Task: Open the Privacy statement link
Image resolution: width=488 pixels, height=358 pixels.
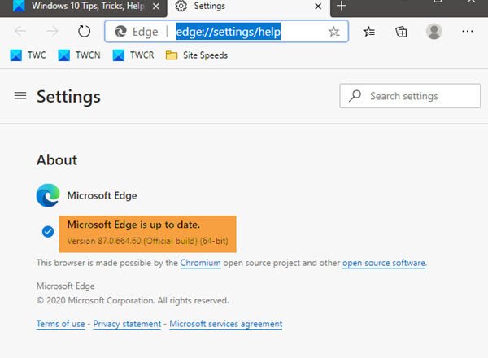Action: click(x=127, y=324)
